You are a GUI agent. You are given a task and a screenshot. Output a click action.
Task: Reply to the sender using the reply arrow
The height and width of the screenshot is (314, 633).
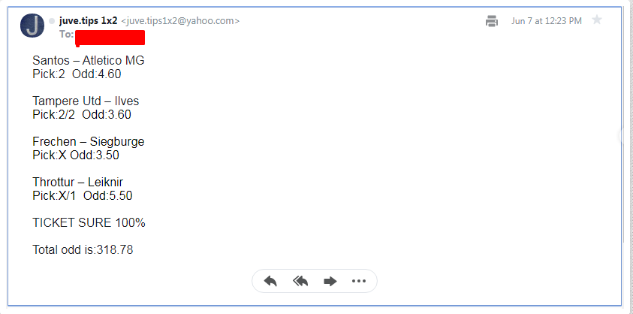(x=270, y=281)
